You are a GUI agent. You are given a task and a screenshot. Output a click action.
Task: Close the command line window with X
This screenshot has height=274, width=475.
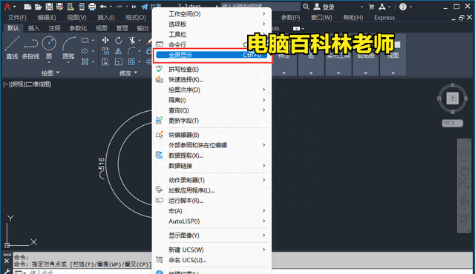click(7, 261)
